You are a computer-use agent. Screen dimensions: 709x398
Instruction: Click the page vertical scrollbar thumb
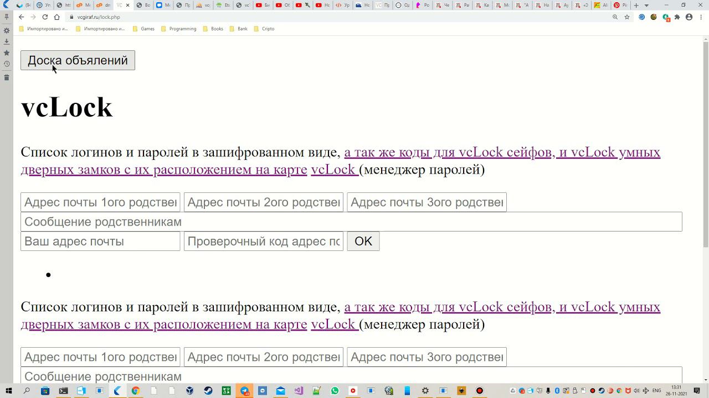[x=705, y=144]
